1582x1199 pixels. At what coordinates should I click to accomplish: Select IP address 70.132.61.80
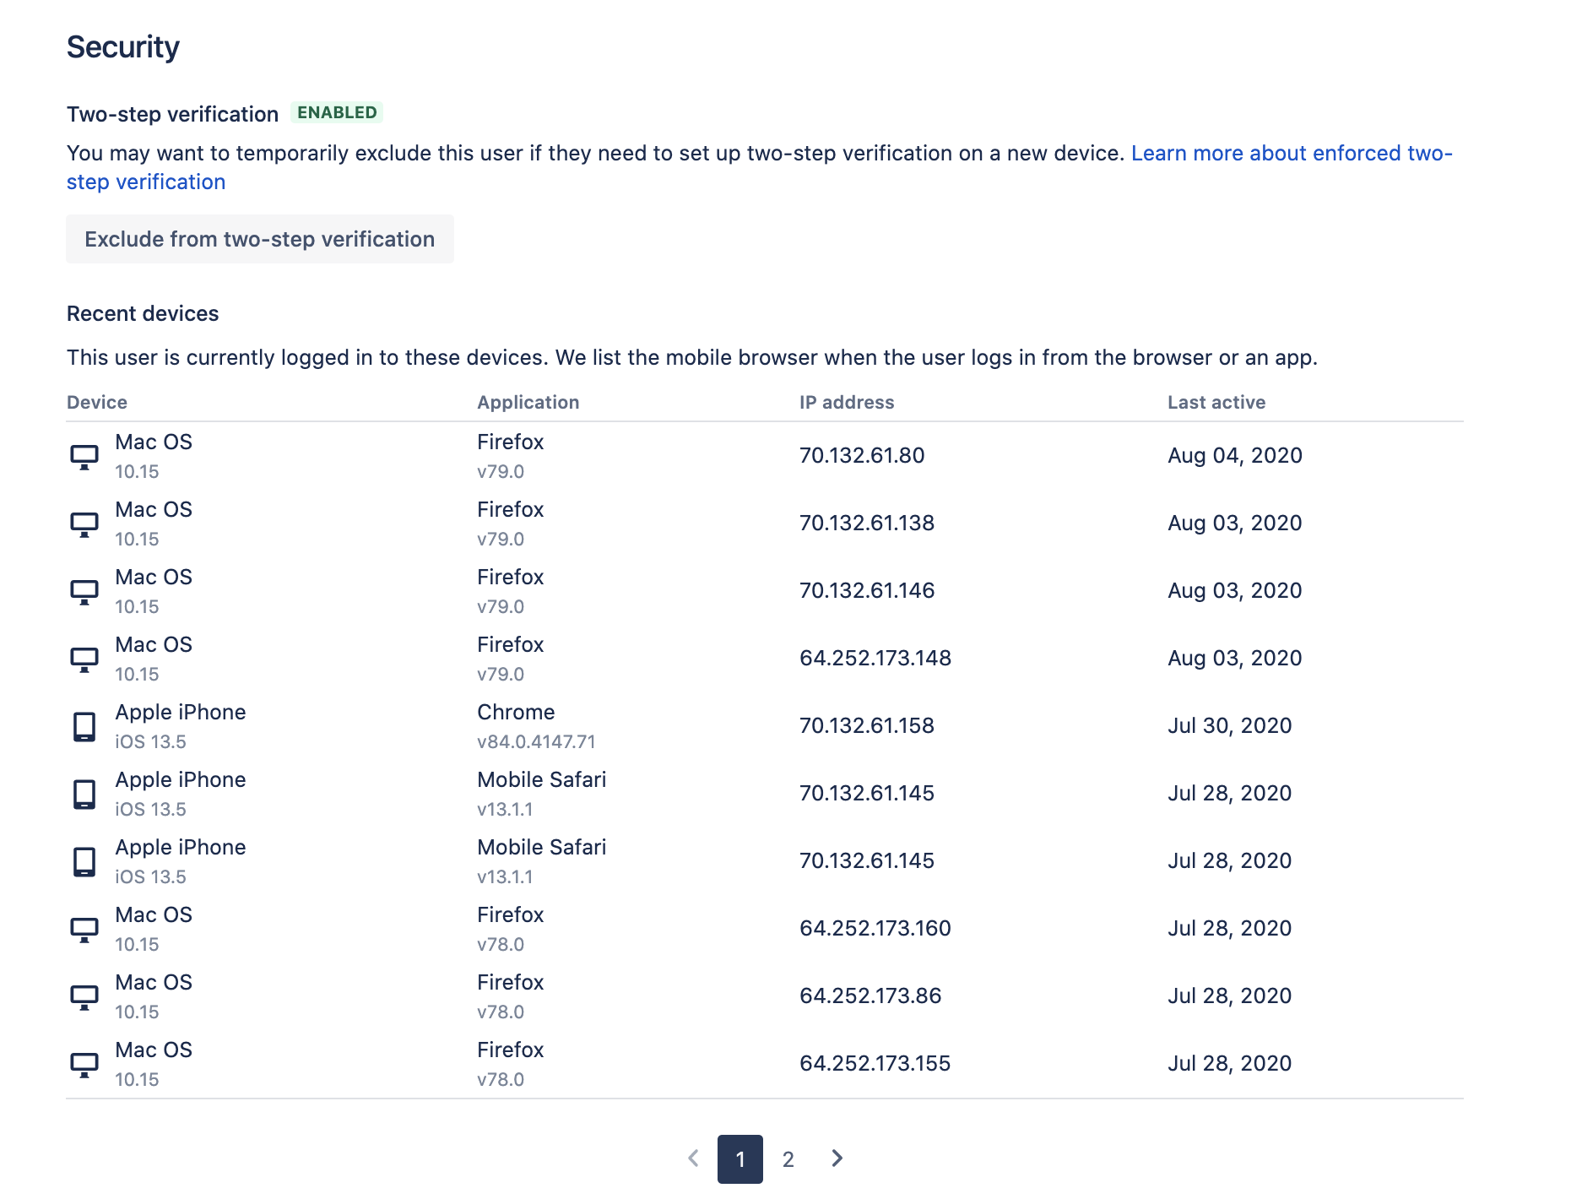(862, 455)
